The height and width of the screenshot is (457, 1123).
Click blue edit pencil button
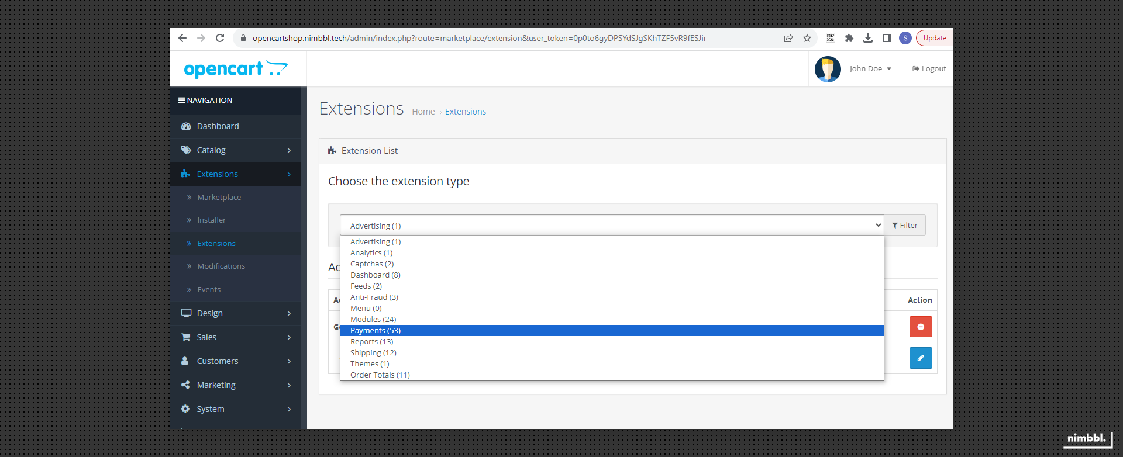(921, 358)
